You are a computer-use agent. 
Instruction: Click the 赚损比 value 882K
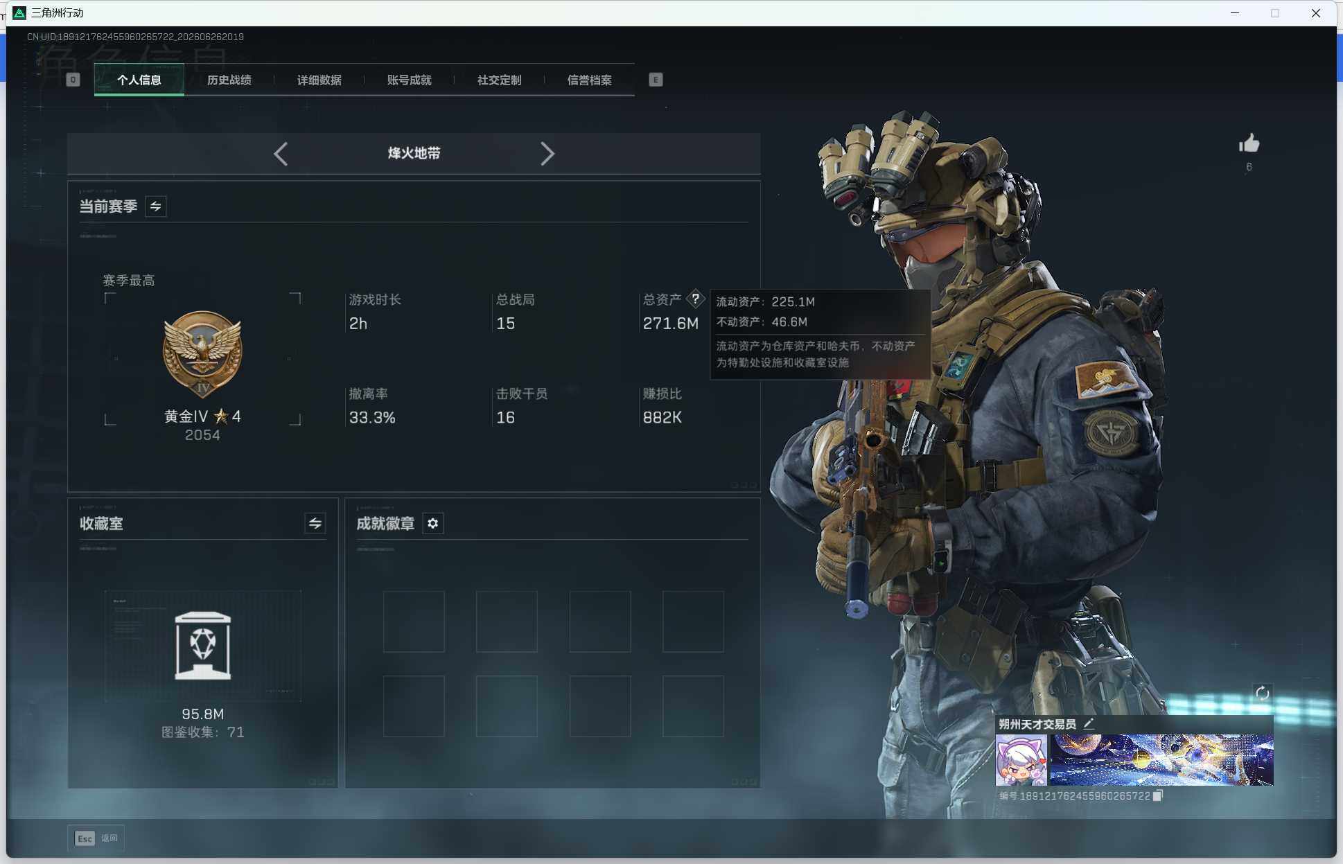tap(662, 418)
